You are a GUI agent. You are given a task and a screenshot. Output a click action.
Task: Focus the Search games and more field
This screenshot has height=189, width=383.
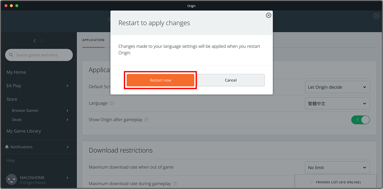tap(39, 55)
